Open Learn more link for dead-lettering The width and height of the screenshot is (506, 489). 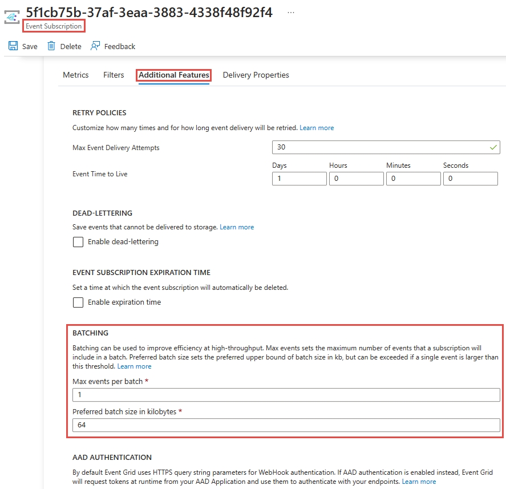[237, 227]
